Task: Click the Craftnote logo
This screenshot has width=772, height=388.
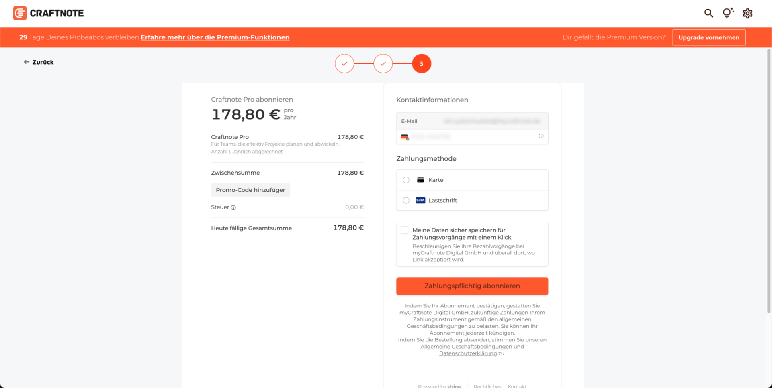Action: coord(48,13)
